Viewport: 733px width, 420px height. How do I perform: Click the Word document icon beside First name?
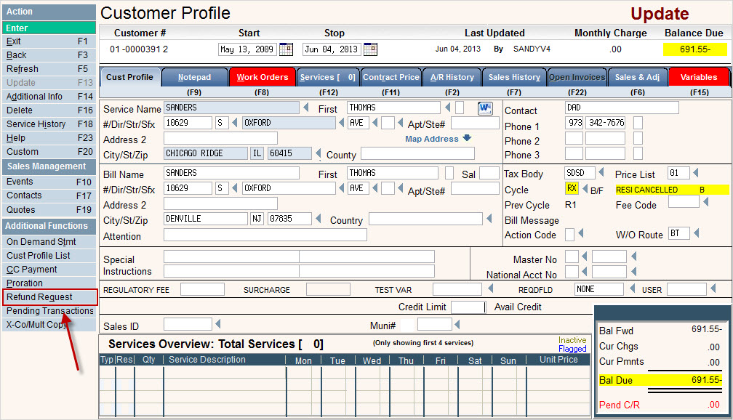click(x=485, y=108)
